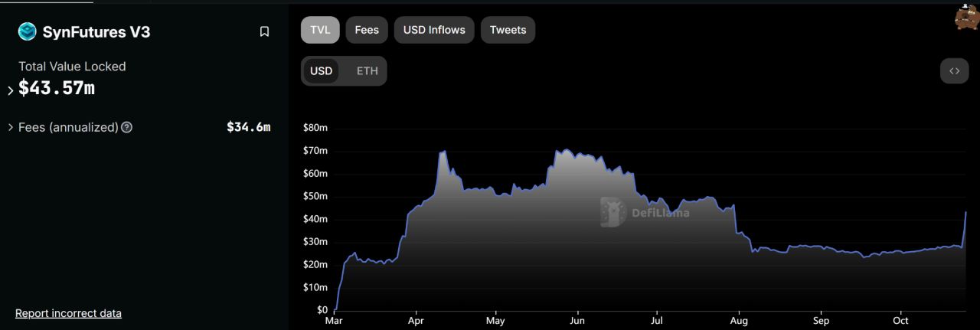Expand the Fees (annualized) row
The width and height of the screenshot is (980, 330).
pyautogui.click(x=11, y=127)
